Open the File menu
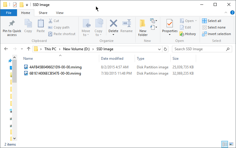This screenshot has height=148, width=236. pos(9,13)
